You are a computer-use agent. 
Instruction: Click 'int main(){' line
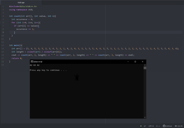[16, 45]
